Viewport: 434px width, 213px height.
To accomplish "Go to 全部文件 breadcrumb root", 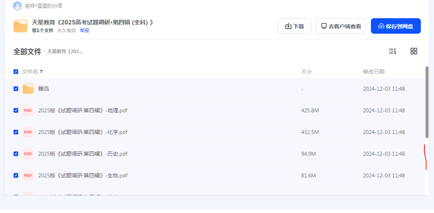I will click(27, 51).
